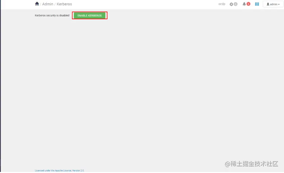The height and width of the screenshot is (173, 284).
Task: Click the grey operations count badge
Action: (235, 4)
